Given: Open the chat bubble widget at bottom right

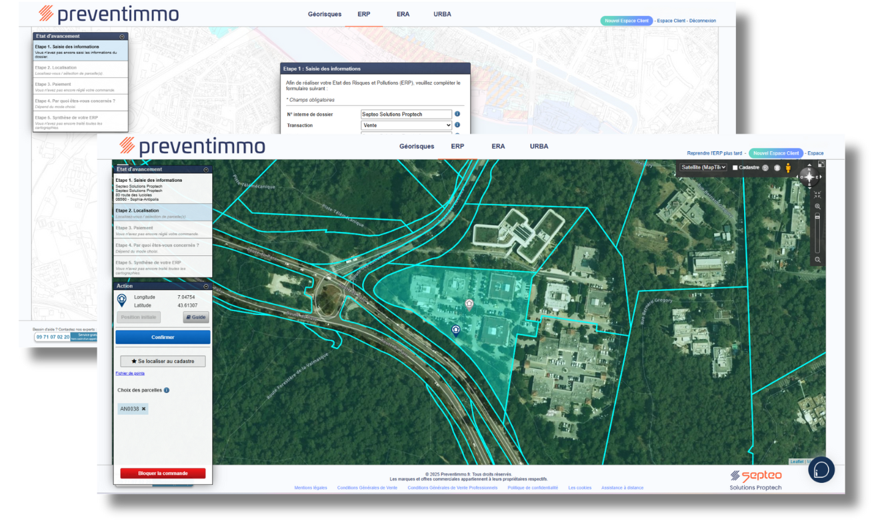Looking at the screenshot, I should [x=821, y=470].
